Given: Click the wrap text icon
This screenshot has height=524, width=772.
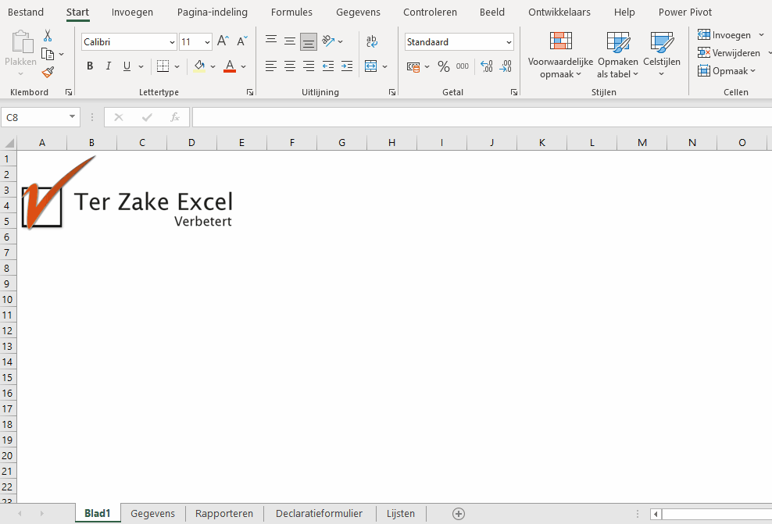Looking at the screenshot, I should [x=372, y=41].
